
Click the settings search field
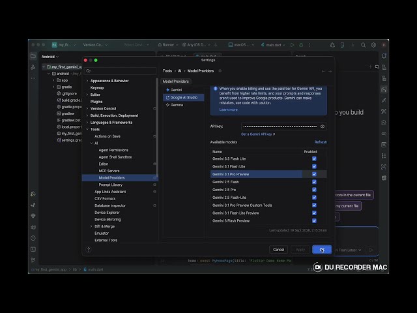(120, 71)
